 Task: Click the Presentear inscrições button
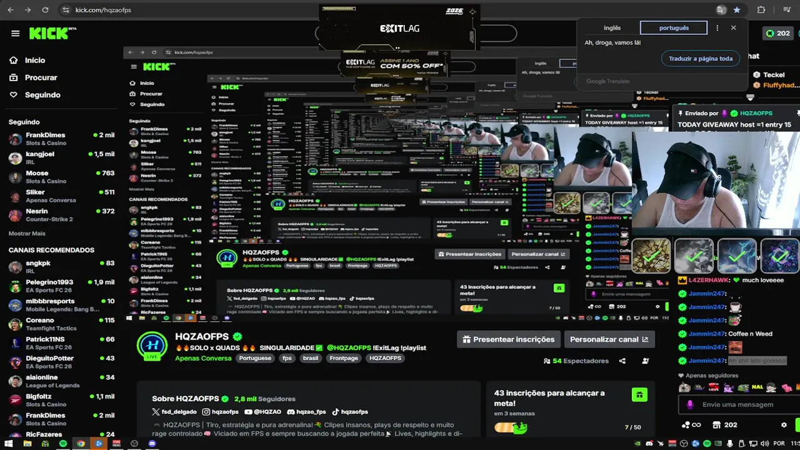coord(508,339)
